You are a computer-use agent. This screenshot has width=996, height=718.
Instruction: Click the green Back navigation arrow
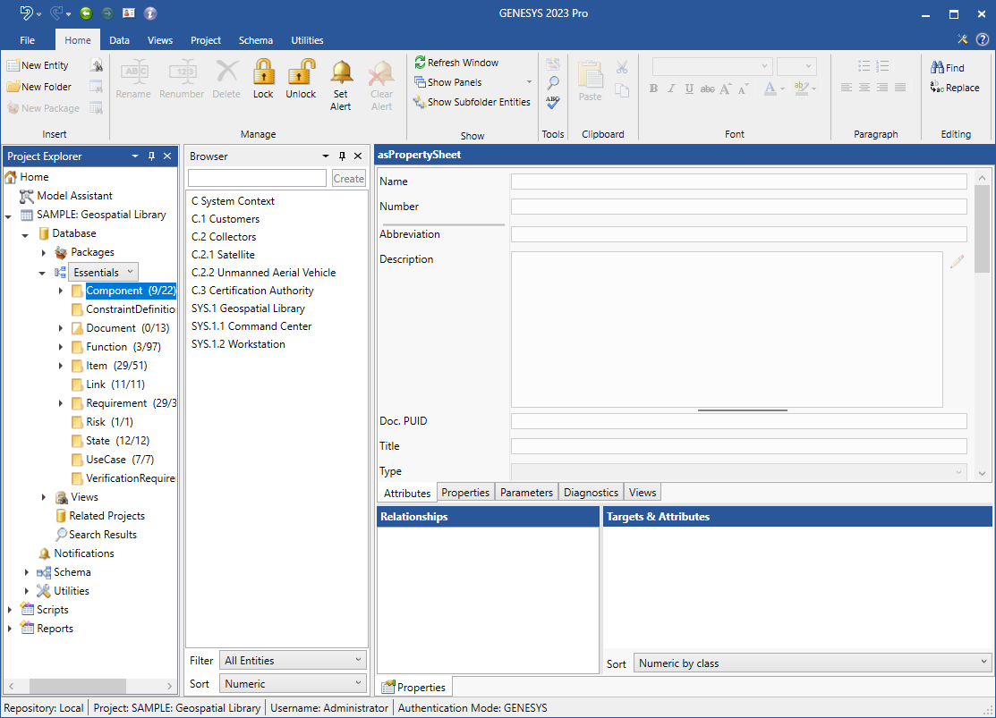click(87, 13)
